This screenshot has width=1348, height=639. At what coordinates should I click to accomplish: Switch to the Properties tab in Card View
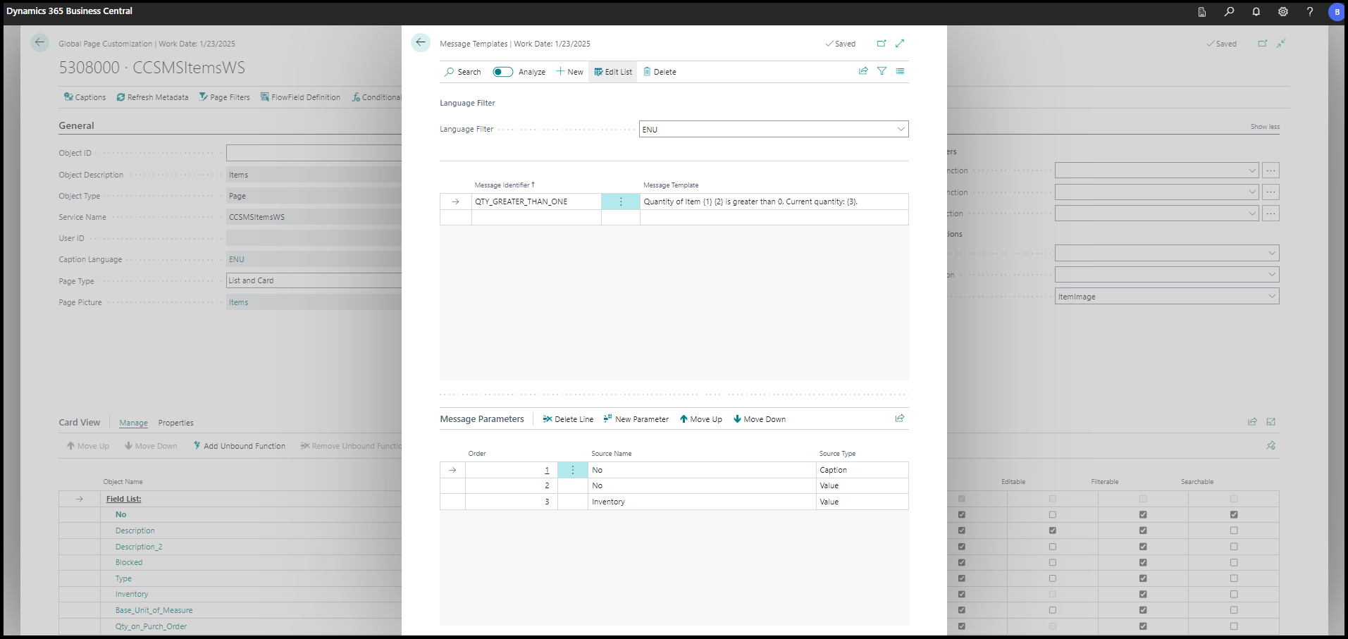point(175,423)
